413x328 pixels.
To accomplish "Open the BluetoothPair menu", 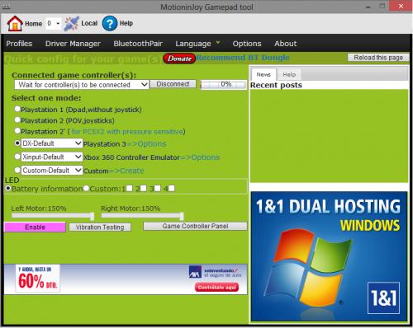I will [x=138, y=44].
